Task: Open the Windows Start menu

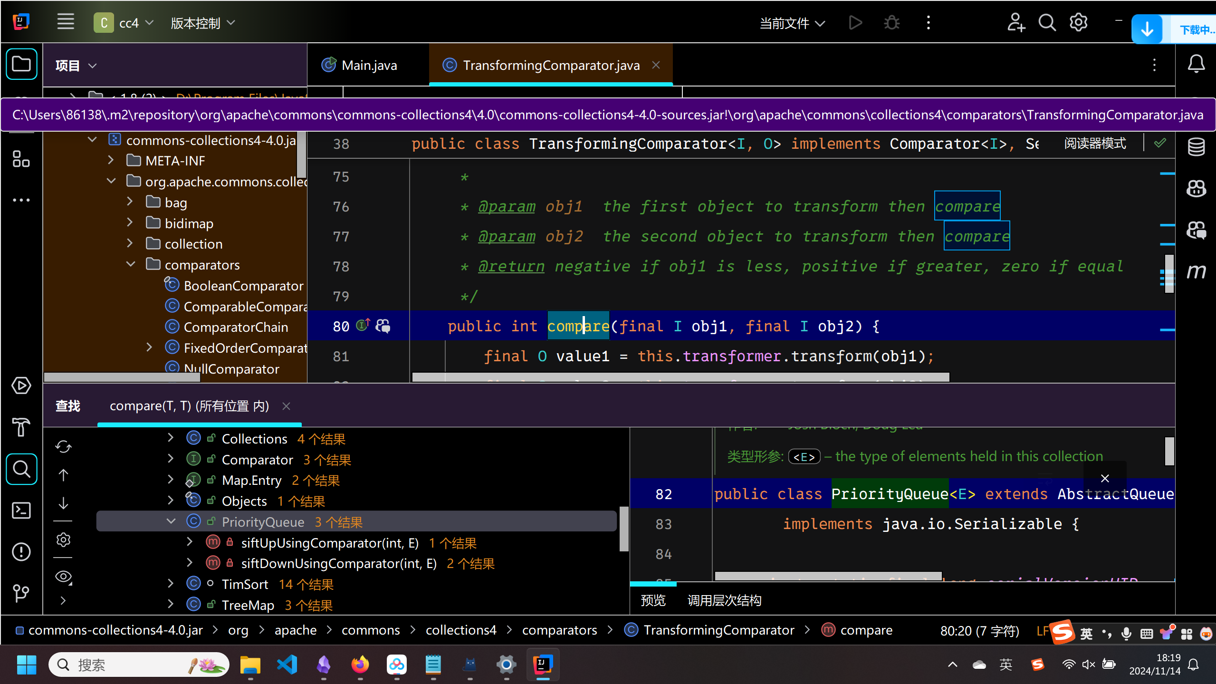Action: pyautogui.click(x=26, y=664)
